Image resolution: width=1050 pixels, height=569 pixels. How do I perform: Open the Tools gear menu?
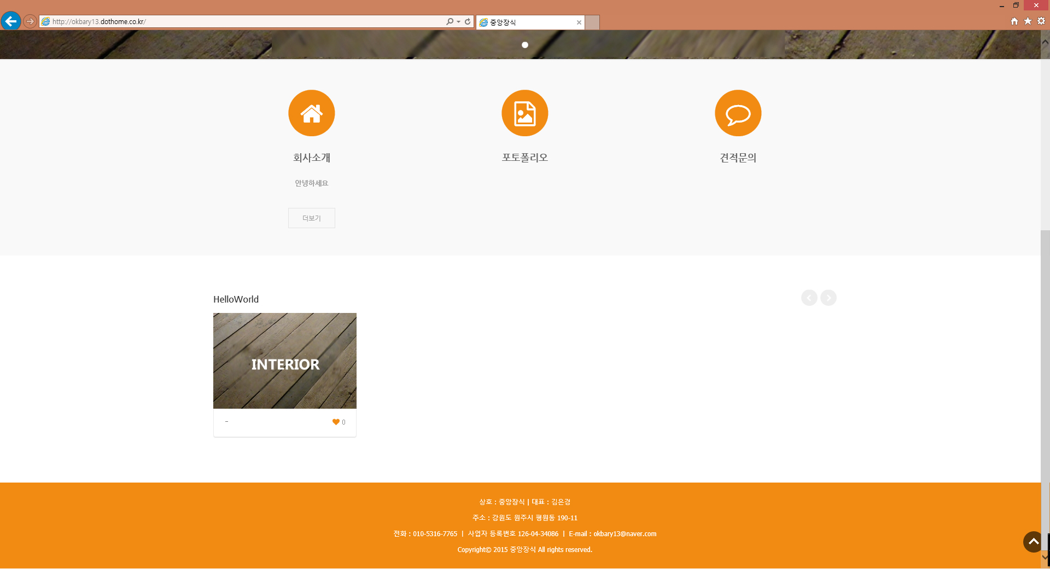coord(1041,21)
